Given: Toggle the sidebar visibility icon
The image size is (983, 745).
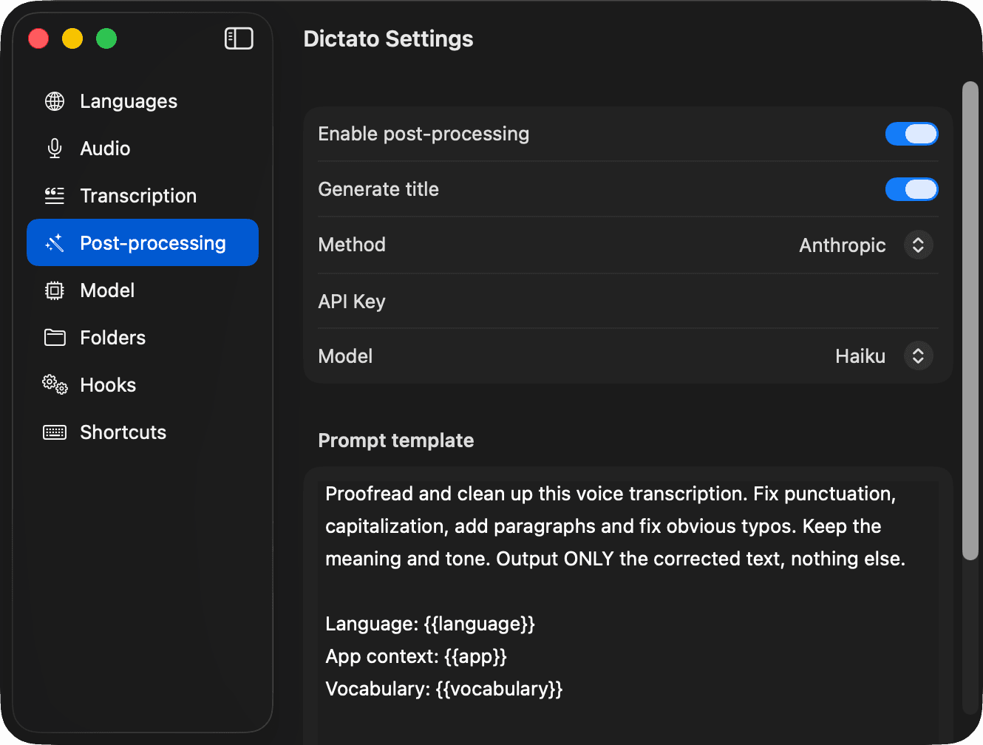Looking at the screenshot, I should pos(238,38).
